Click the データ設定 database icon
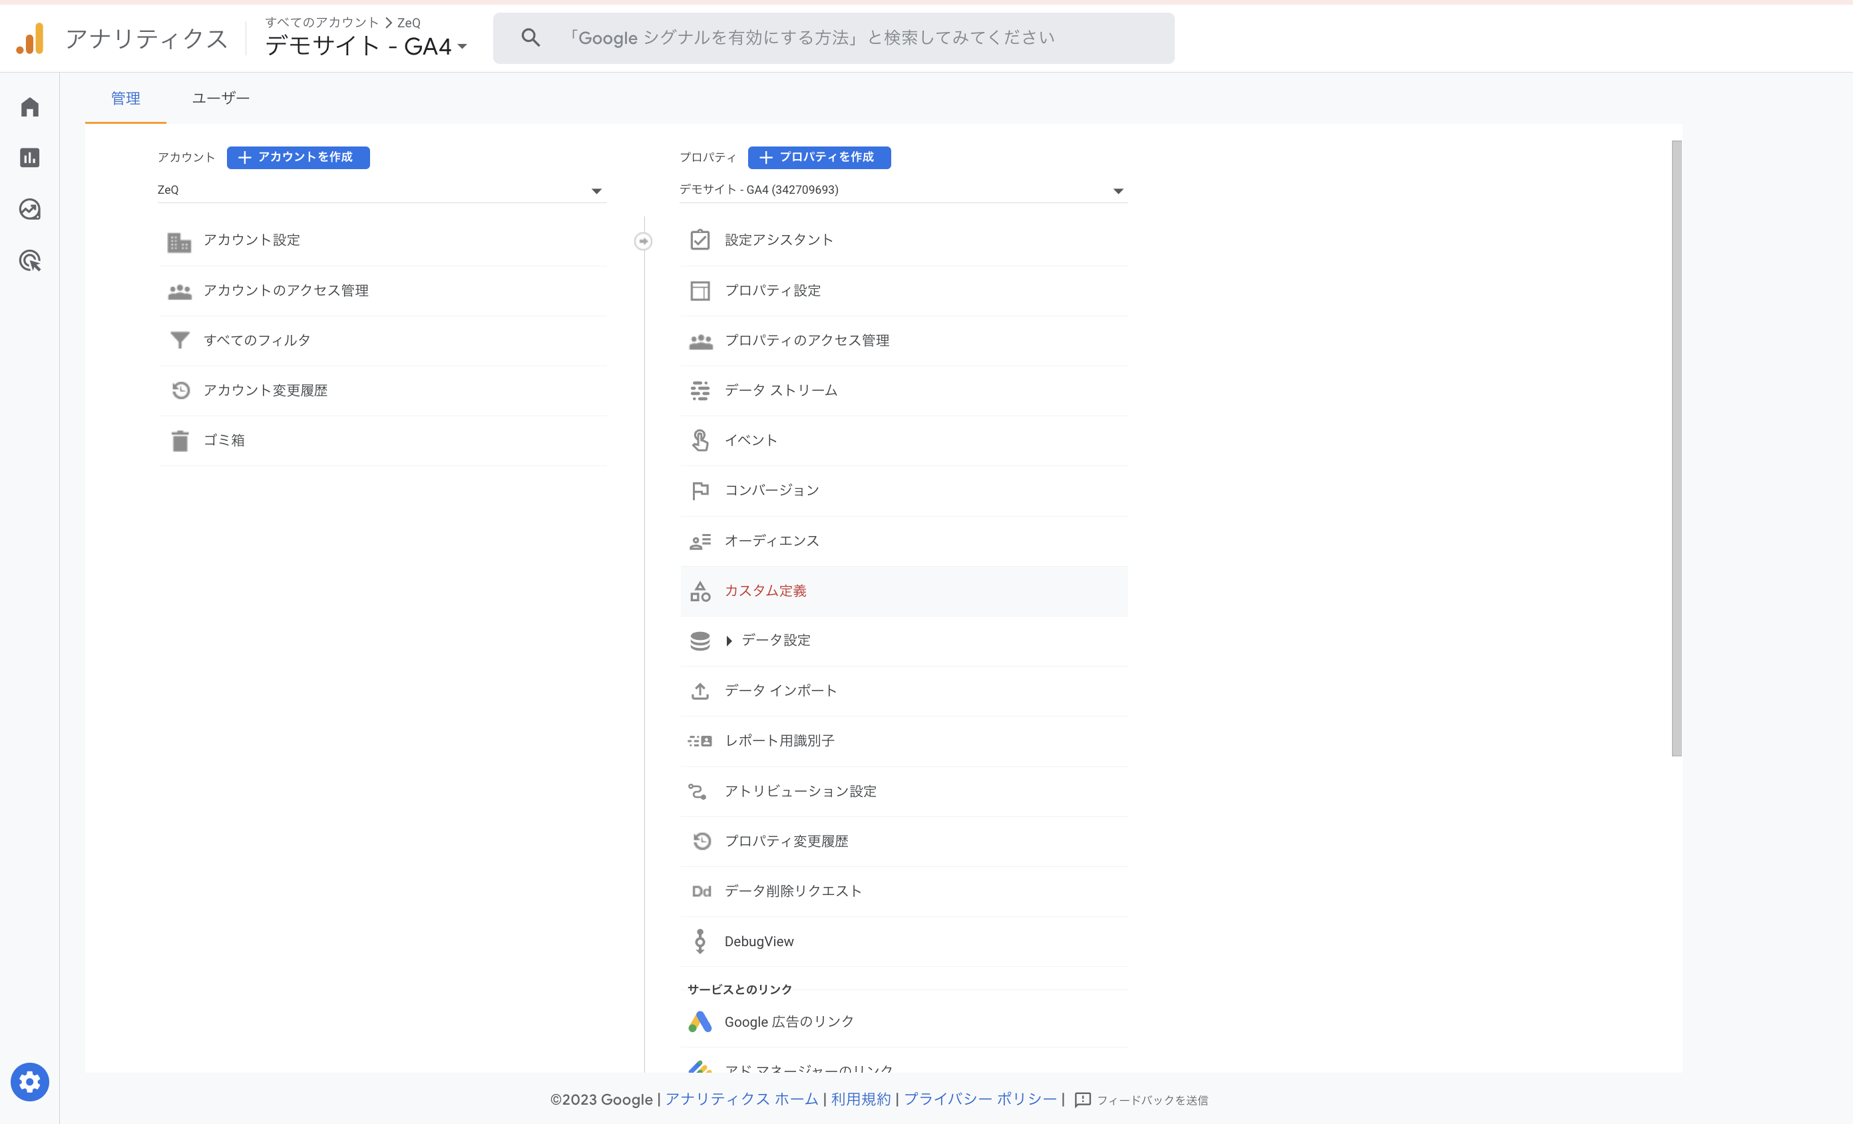This screenshot has width=1853, height=1124. pyautogui.click(x=700, y=641)
